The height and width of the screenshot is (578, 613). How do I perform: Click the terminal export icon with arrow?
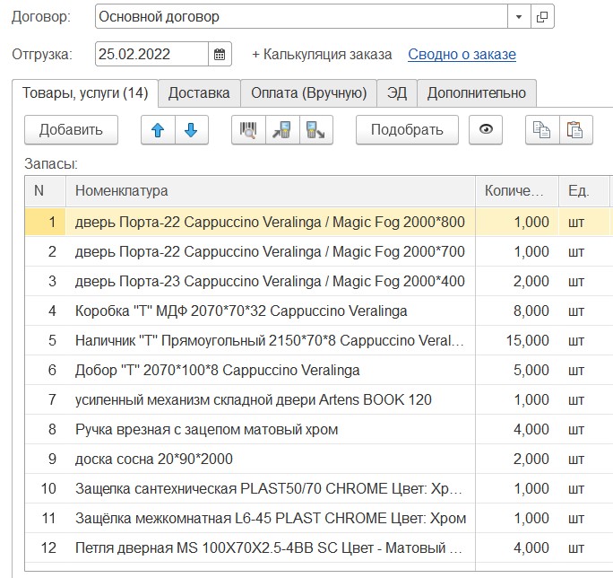(316, 130)
